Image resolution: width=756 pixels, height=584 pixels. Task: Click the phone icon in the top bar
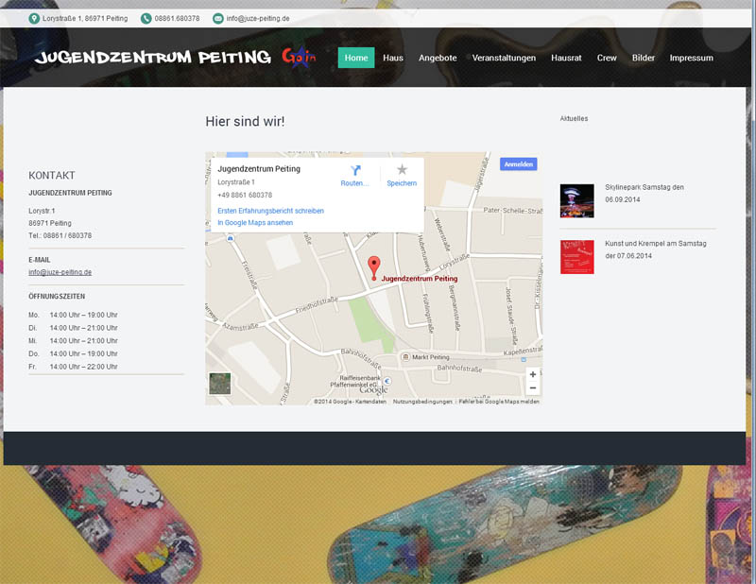pyautogui.click(x=146, y=19)
